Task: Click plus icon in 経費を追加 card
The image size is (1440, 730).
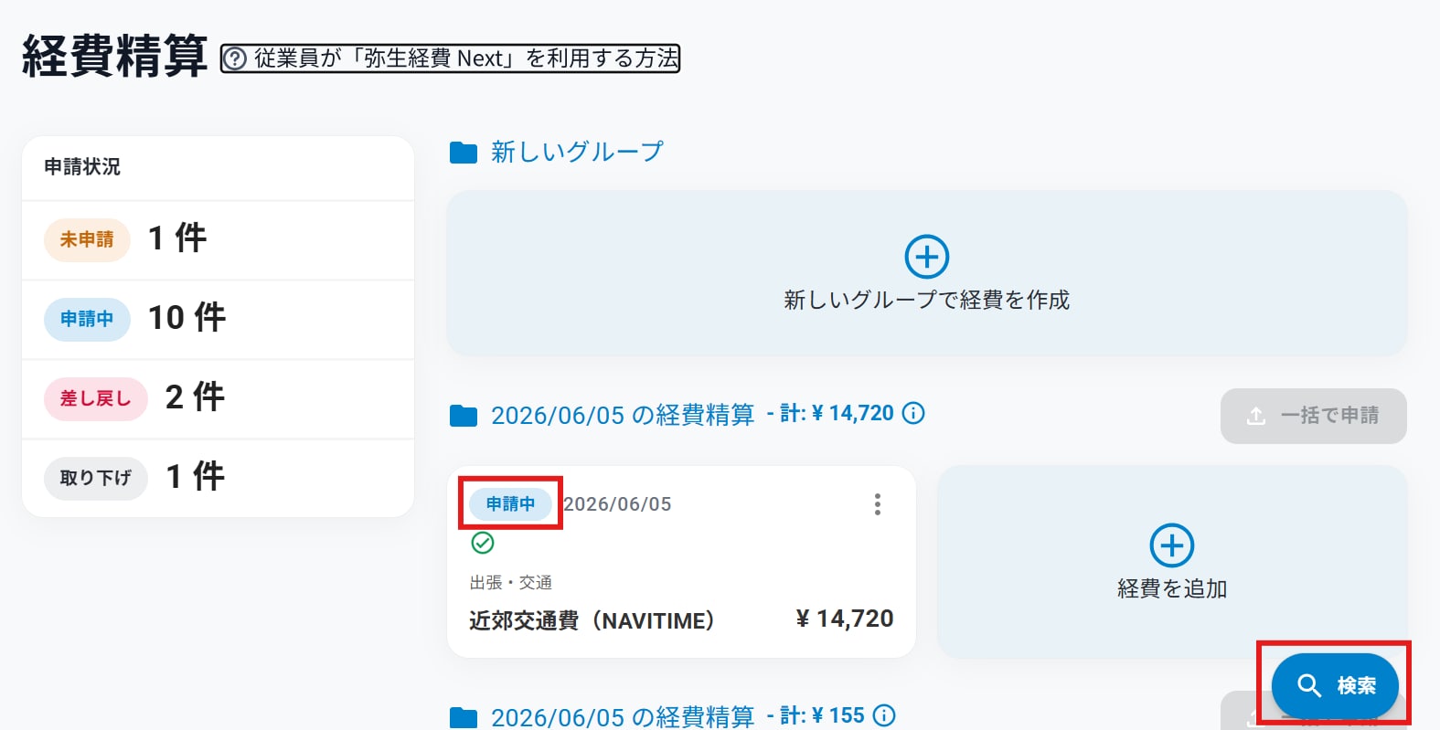Action: coord(1171,545)
